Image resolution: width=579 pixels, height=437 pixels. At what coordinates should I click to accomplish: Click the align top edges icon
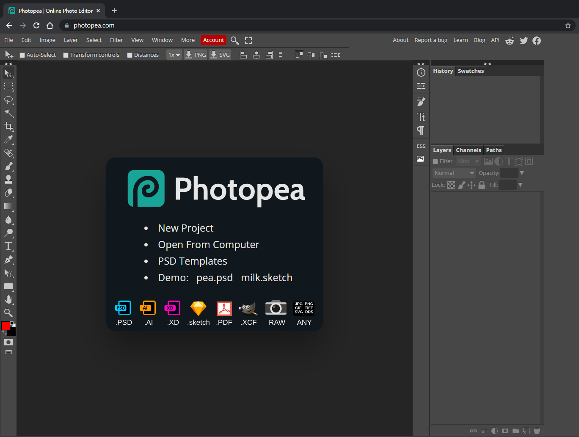tap(299, 55)
